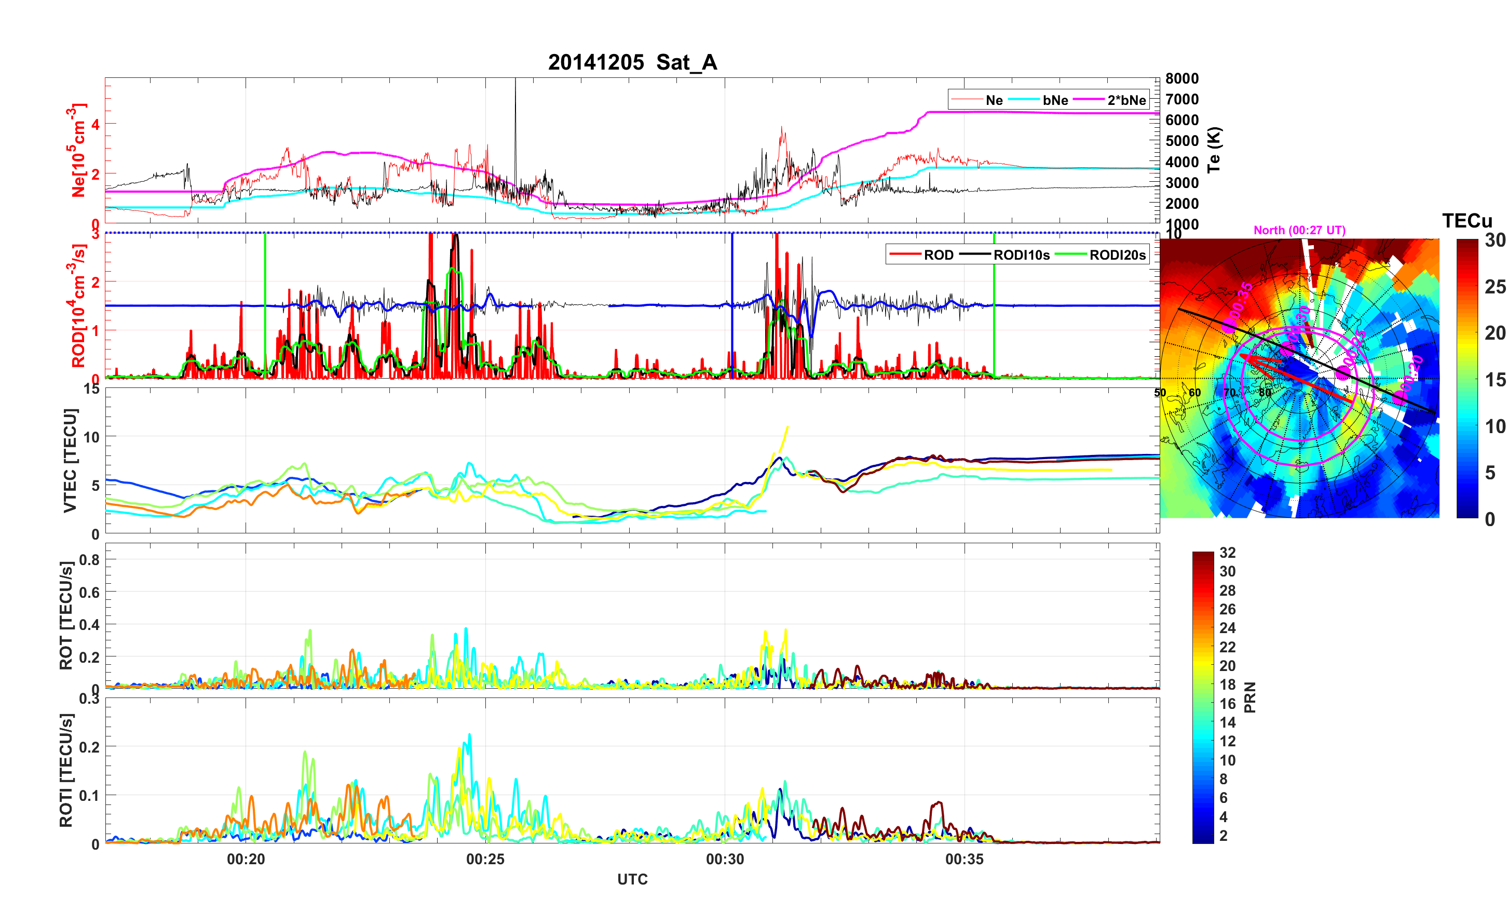Click the 2*bNe legend label
1507x912 pixels.
1126,100
